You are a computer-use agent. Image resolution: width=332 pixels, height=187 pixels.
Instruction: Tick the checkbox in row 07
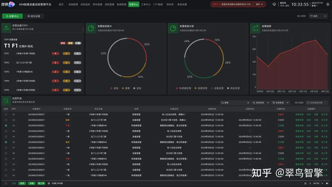(6, 148)
